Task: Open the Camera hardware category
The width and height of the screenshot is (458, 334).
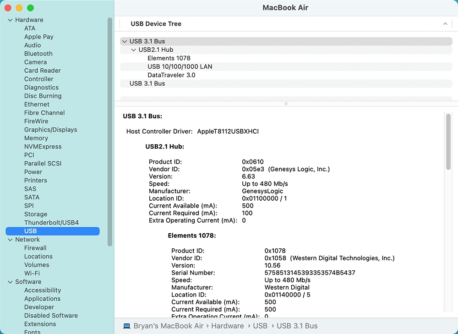Action: tap(35, 62)
